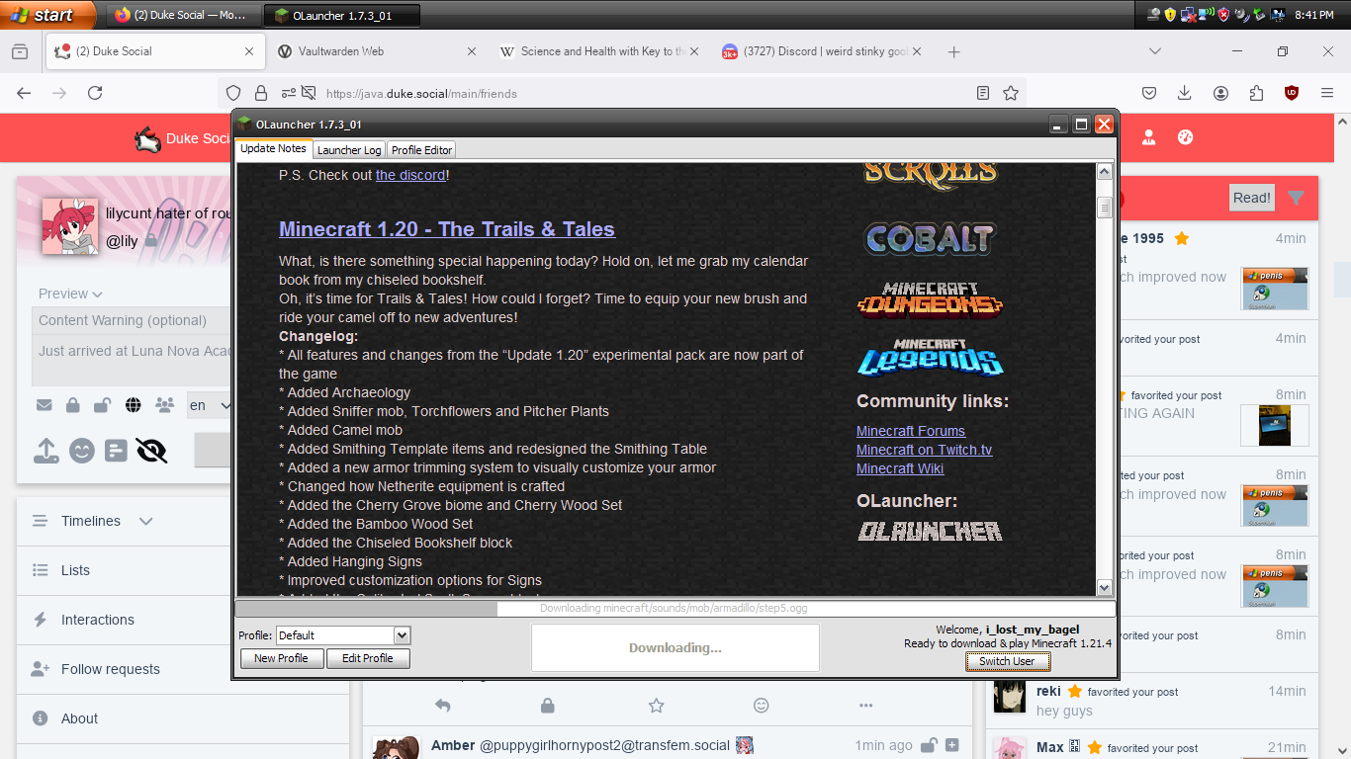The height and width of the screenshot is (759, 1351).
Task: Select unlisted open-padlock visibility icon
Action: click(x=102, y=405)
